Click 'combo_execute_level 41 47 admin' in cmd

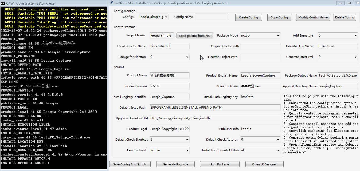point(34,129)
